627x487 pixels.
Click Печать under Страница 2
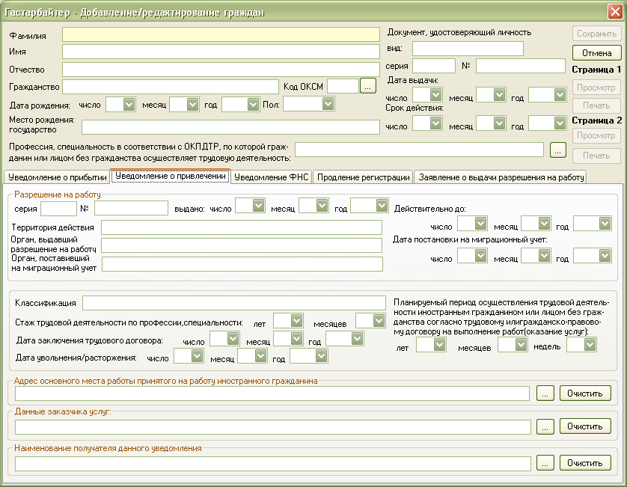tap(596, 156)
